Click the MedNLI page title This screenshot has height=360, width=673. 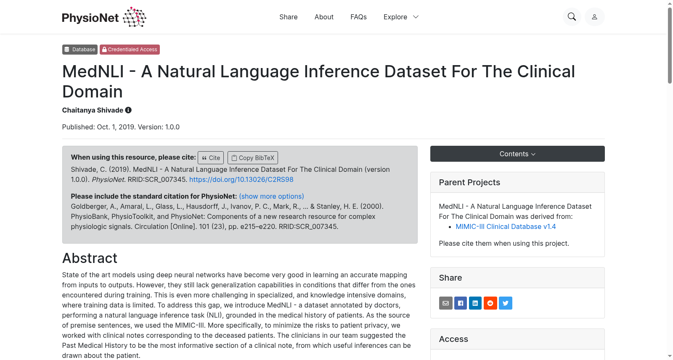pyautogui.click(x=318, y=81)
